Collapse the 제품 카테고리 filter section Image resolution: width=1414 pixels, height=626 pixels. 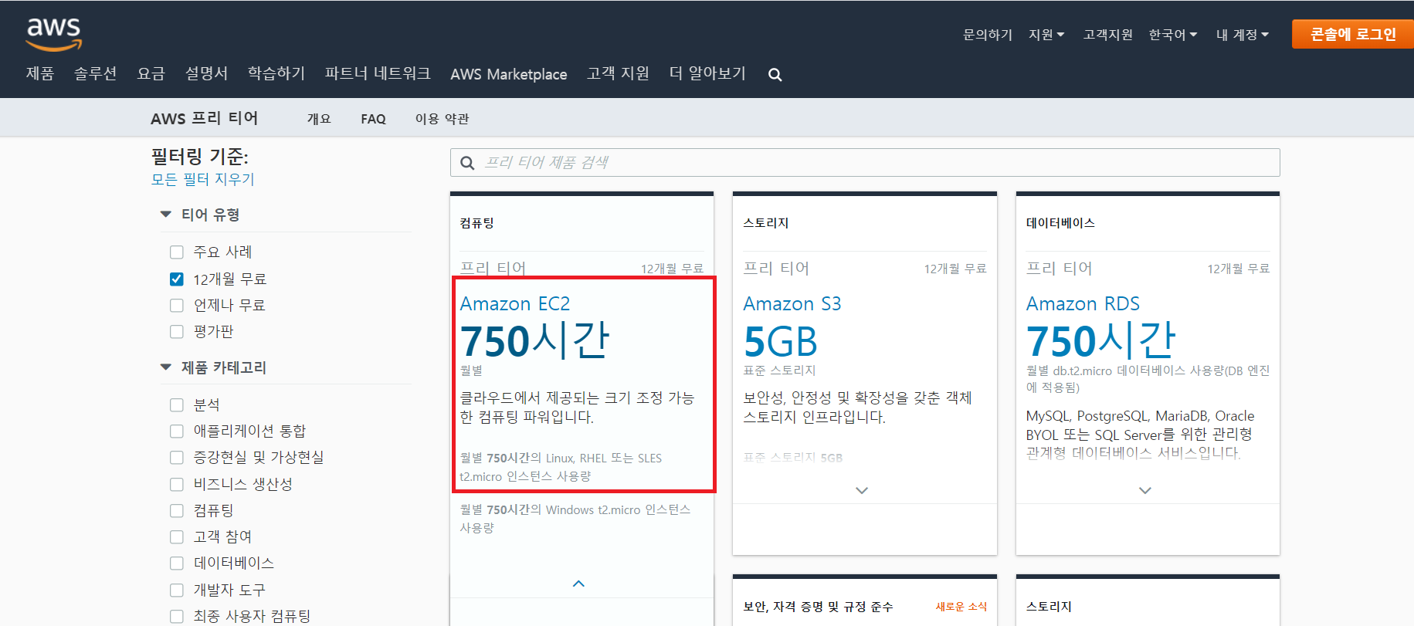165,367
